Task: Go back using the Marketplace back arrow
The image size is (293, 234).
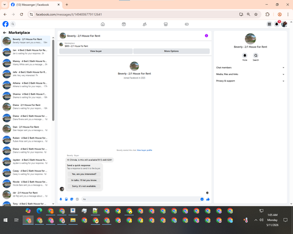Action: pos(5,33)
